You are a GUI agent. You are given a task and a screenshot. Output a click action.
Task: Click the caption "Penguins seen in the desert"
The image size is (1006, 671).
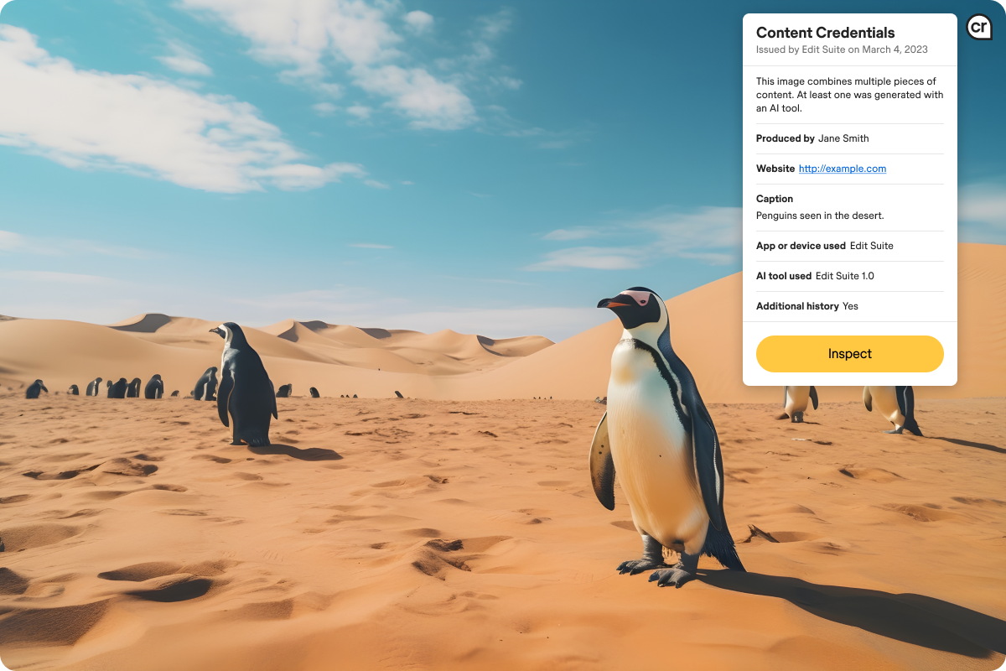[x=820, y=216]
